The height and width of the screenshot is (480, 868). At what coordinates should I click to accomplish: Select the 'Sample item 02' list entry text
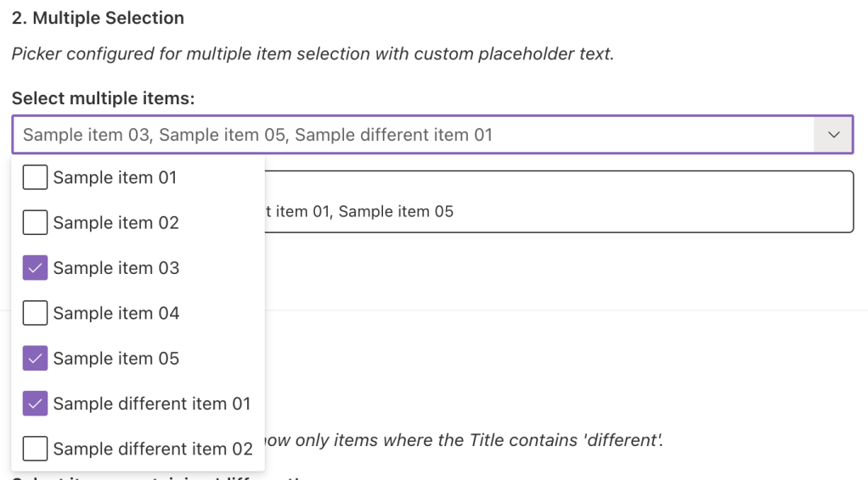tap(116, 223)
